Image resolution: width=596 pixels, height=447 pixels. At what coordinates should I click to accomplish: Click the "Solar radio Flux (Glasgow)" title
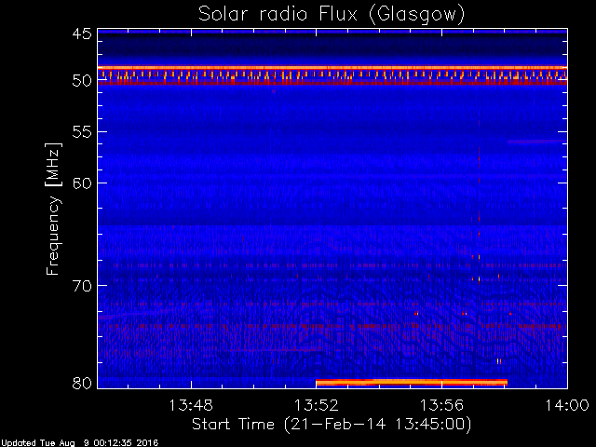(x=332, y=15)
